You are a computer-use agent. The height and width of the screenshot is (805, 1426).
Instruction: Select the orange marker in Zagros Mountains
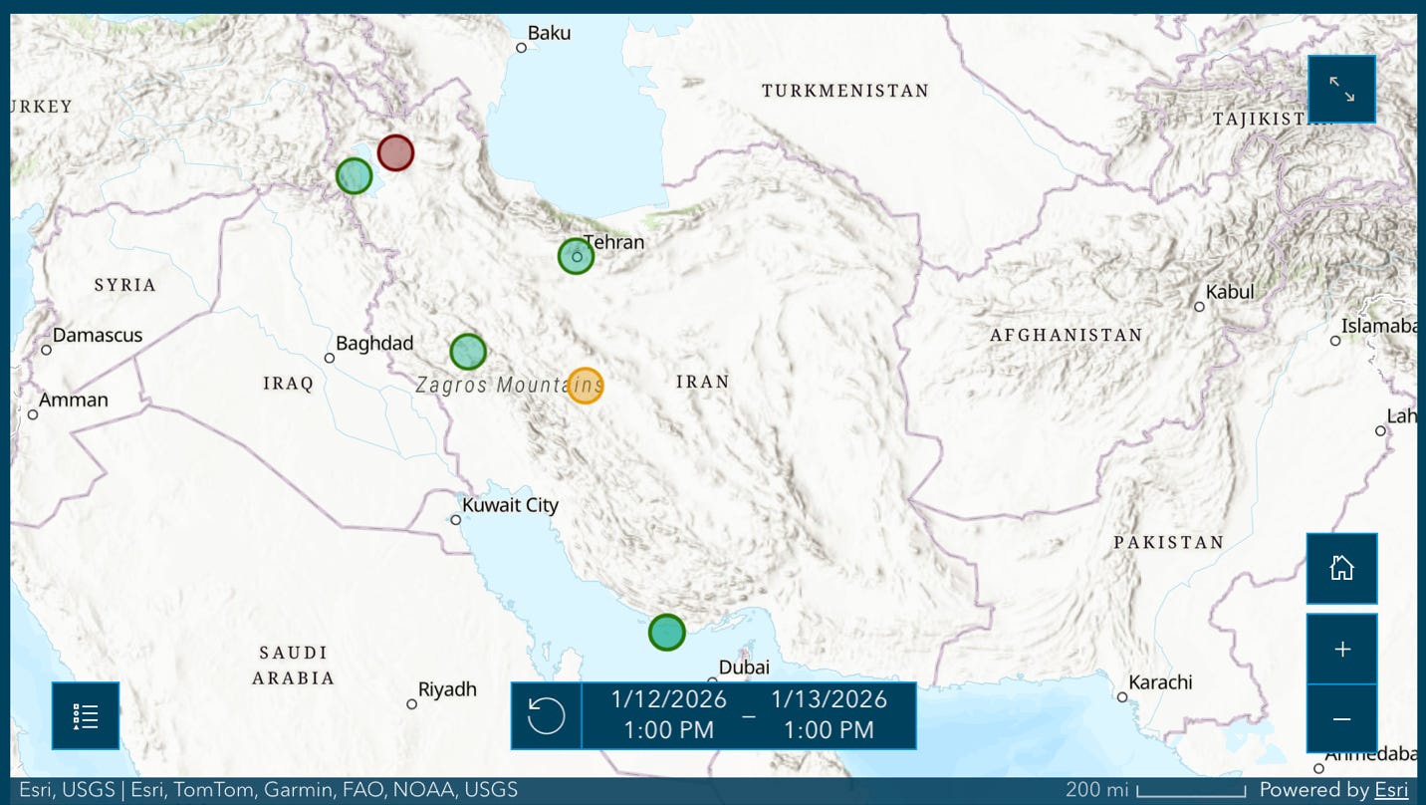(x=586, y=386)
